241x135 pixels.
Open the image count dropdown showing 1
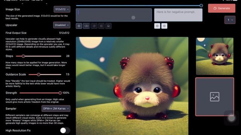coord(230,20)
